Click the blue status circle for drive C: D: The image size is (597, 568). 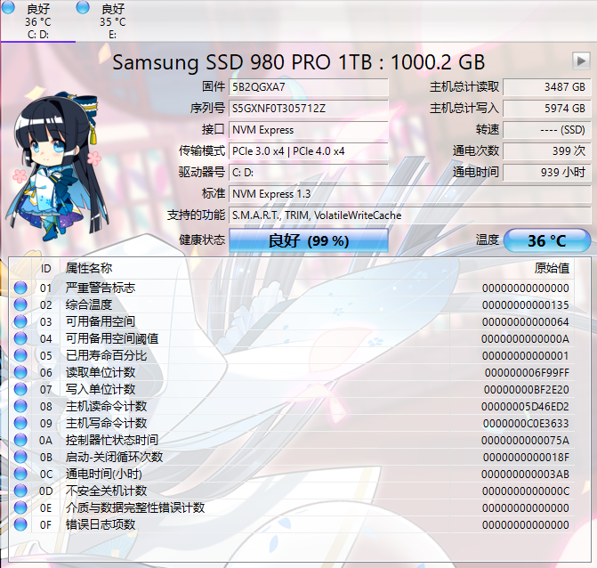pyautogui.click(x=8, y=7)
